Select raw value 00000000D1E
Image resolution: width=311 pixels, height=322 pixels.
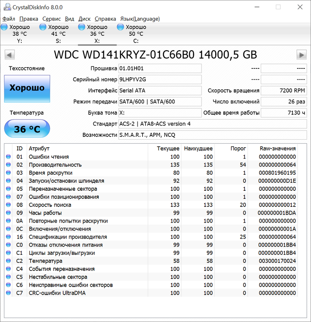[x=277, y=181]
